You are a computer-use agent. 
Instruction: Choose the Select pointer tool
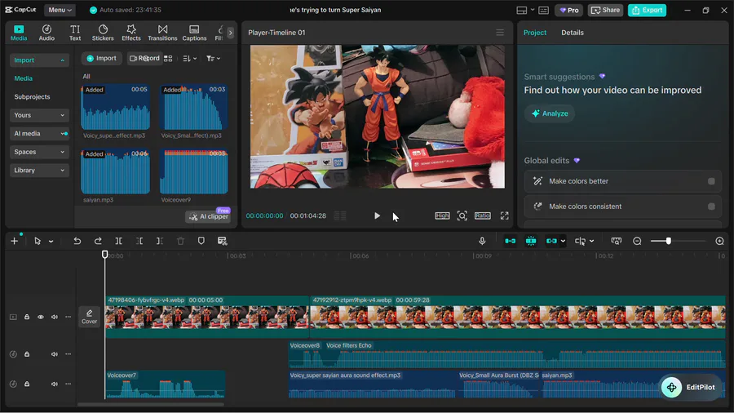click(x=38, y=241)
